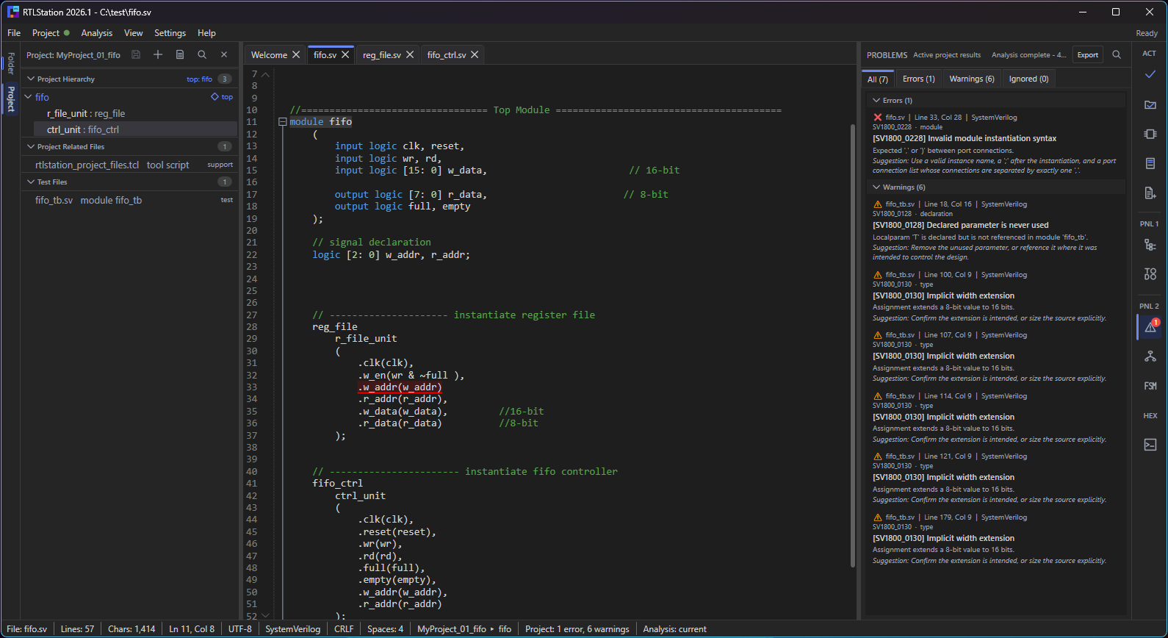Click the FSM viewer icon
The width and height of the screenshot is (1168, 638).
(1150, 386)
